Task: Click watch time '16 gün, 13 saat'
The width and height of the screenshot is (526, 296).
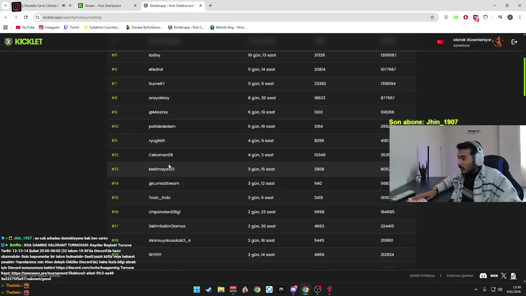Action: pos(262,55)
